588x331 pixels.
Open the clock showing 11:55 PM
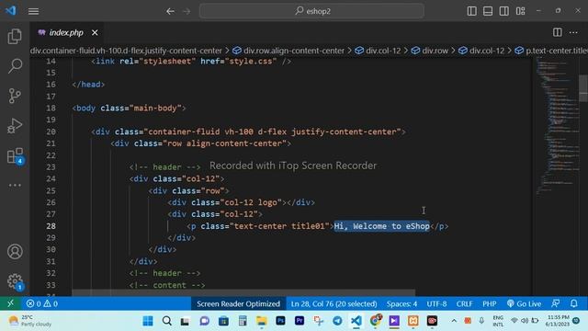[x=558, y=321]
